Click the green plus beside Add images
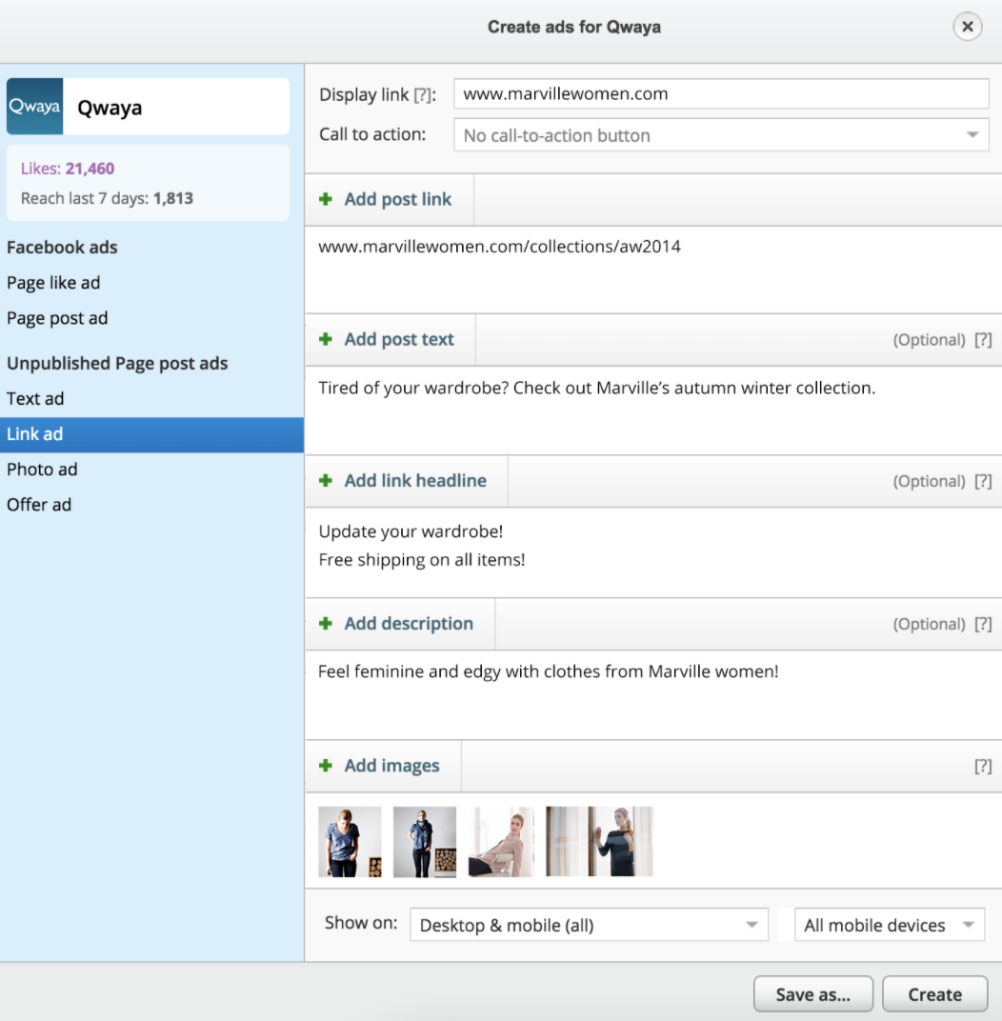Viewport: 1002px width, 1021px height. (326, 766)
